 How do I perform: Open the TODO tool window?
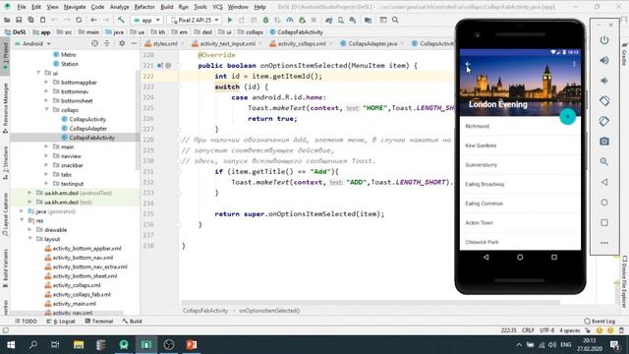pyautogui.click(x=27, y=322)
